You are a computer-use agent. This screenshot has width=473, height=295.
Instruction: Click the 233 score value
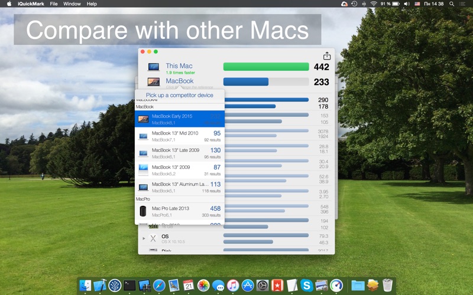[x=321, y=82]
